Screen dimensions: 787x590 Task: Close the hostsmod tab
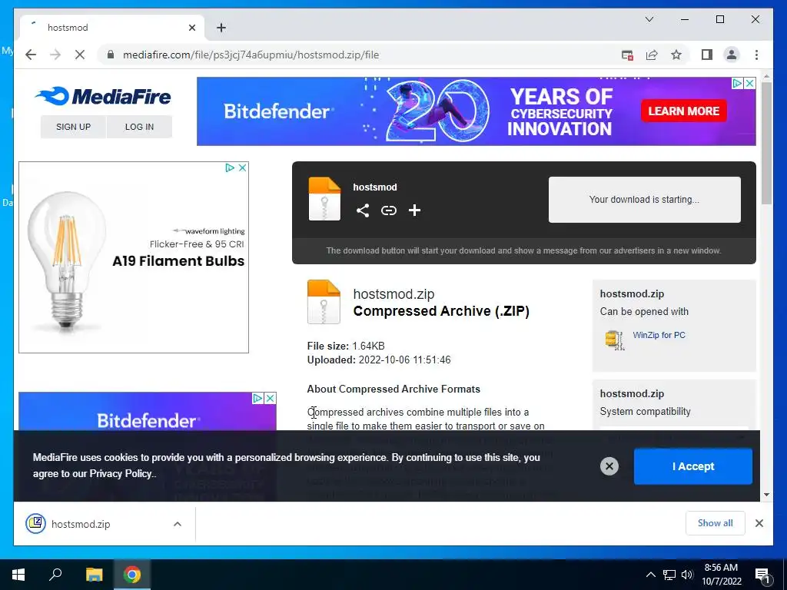coord(191,28)
